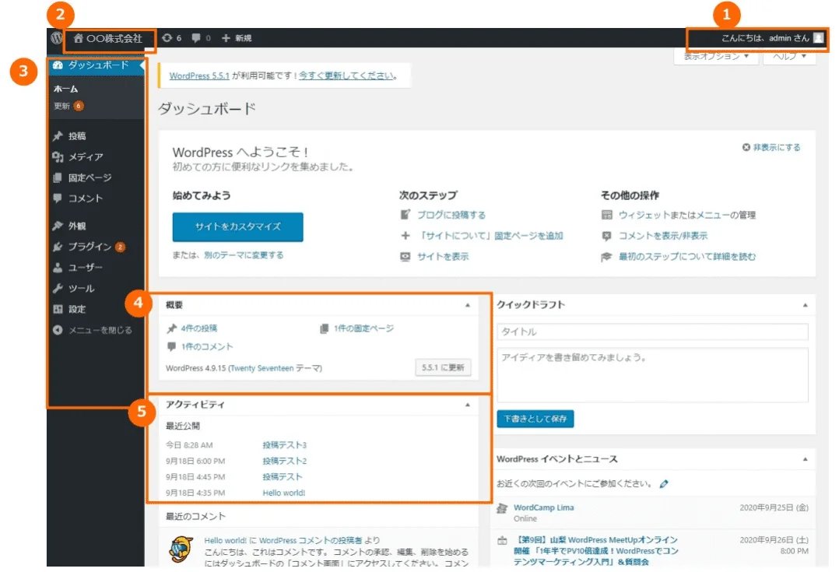Click the widgets icon beside ウィジェットまたはメニューの管理
The image size is (839, 572).
coord(606,215)
